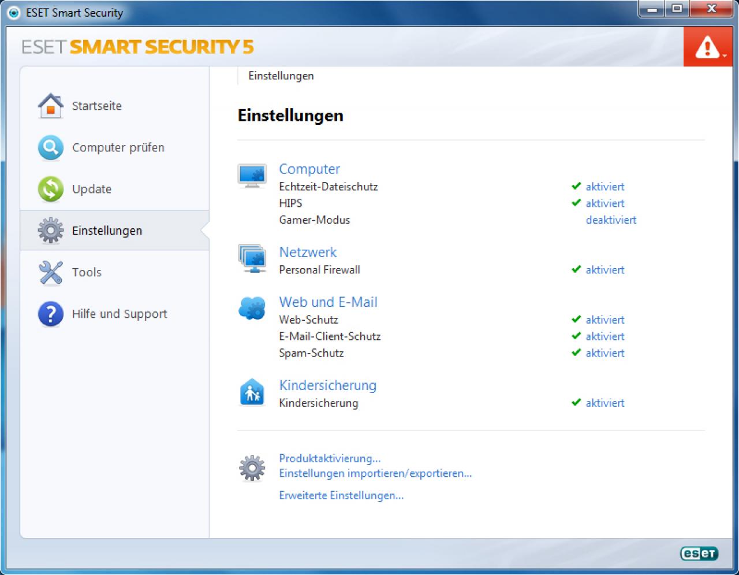The height and width of the screenshot is (575, 739).
Task: Click the green checkmark beside Web-Schutz
Action: tap(576, 319)
